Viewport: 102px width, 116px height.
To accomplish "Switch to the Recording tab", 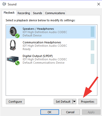I will 24,13.
